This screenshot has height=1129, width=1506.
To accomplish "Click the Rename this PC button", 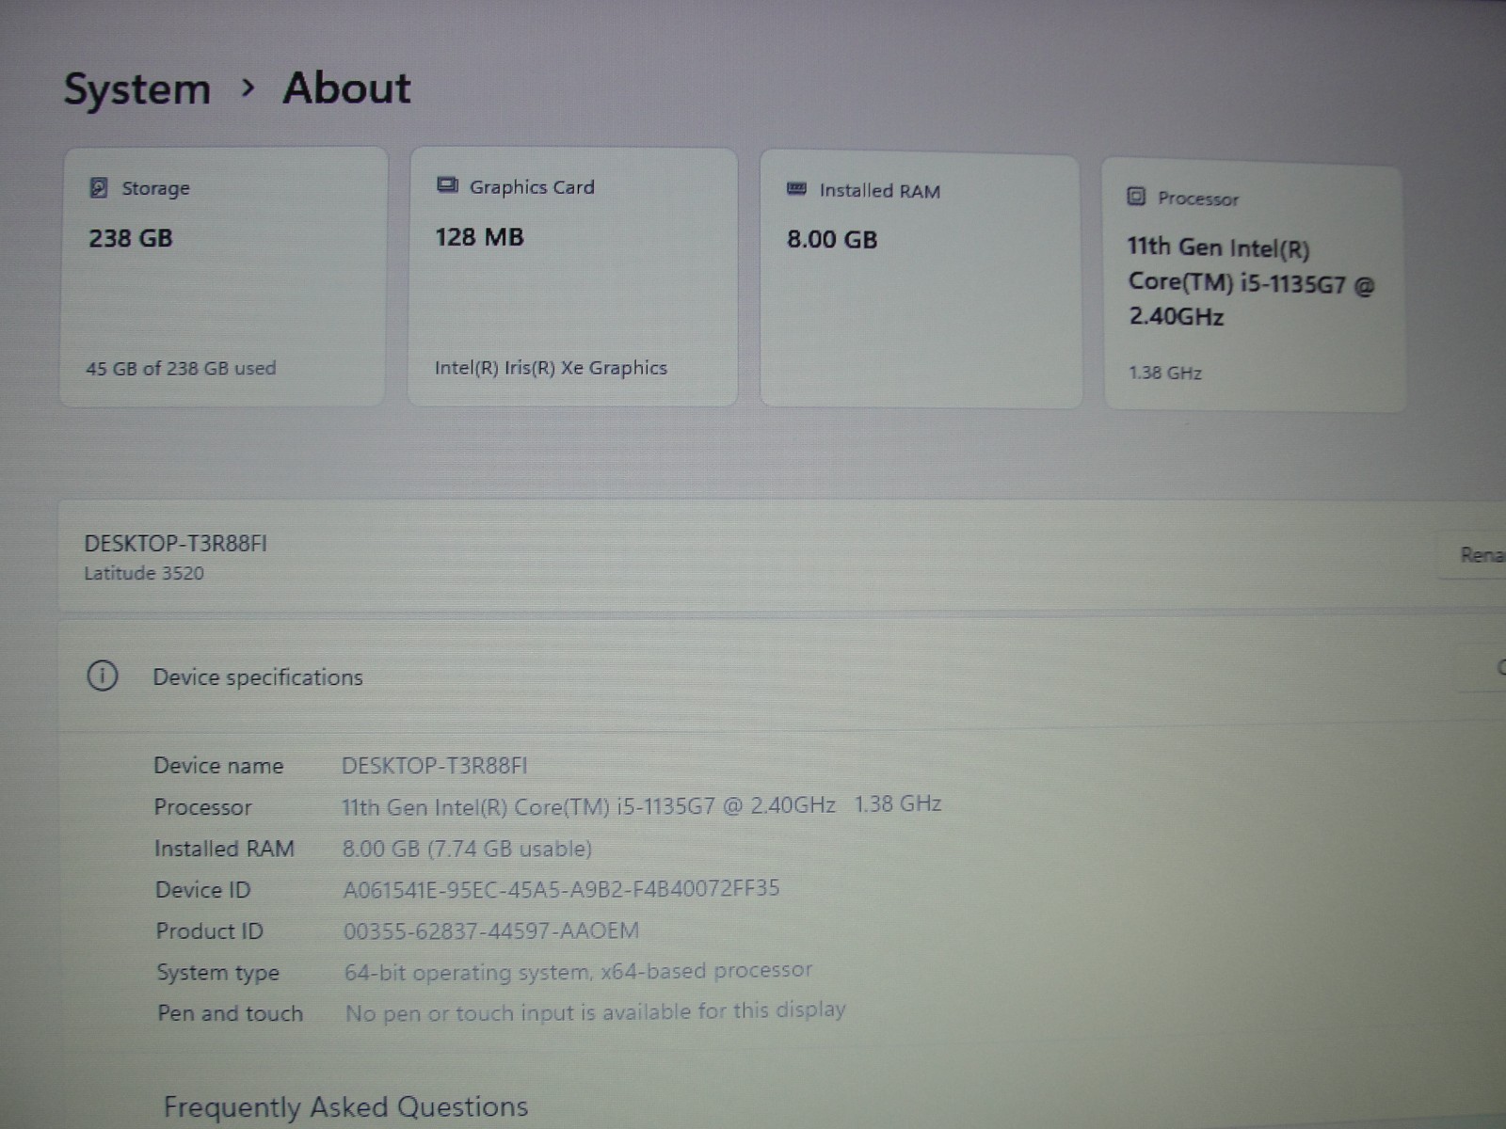I will click(x=1473, y=554).
